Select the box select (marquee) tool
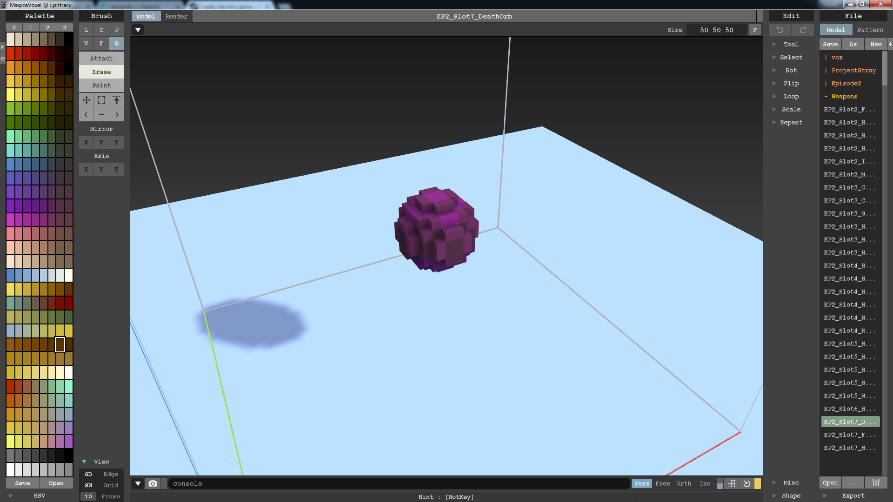Viewport: 893px width, 502px height. (x=101, y=100)
